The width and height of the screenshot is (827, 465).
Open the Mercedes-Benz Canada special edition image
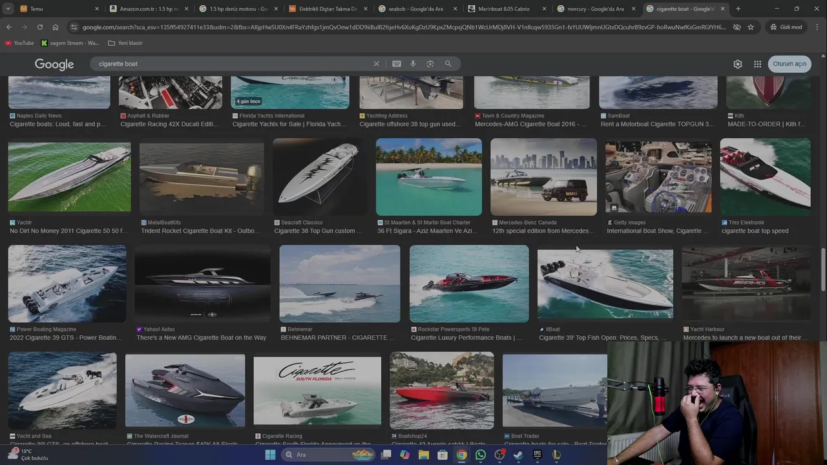pyautogui.click(x=543, y=176)
